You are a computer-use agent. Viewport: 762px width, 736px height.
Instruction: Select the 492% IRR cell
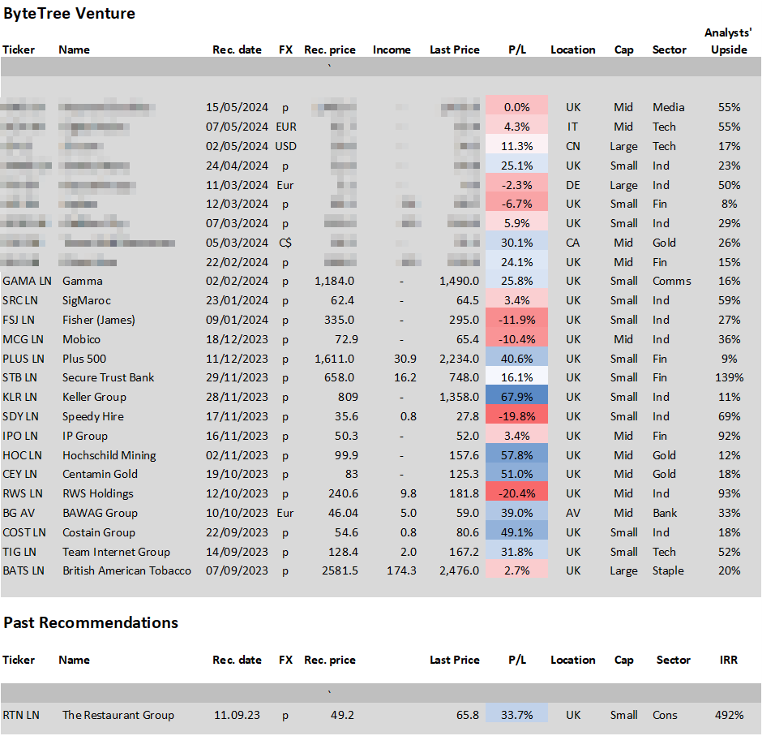click(729, 715)
